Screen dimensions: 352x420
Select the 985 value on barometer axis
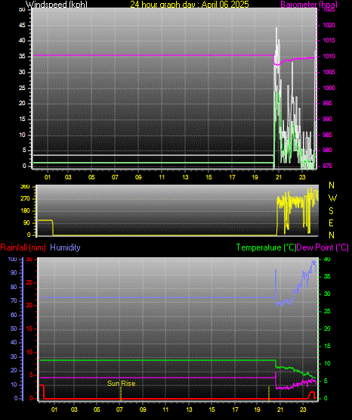327,135
